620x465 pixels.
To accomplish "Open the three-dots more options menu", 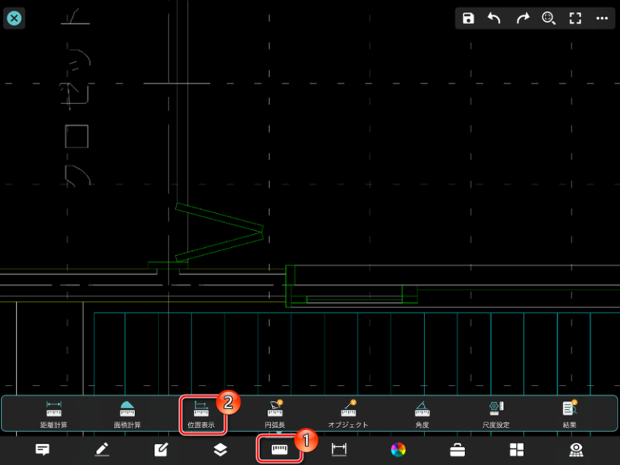I will pyautogui.click(x=601, y=19).
